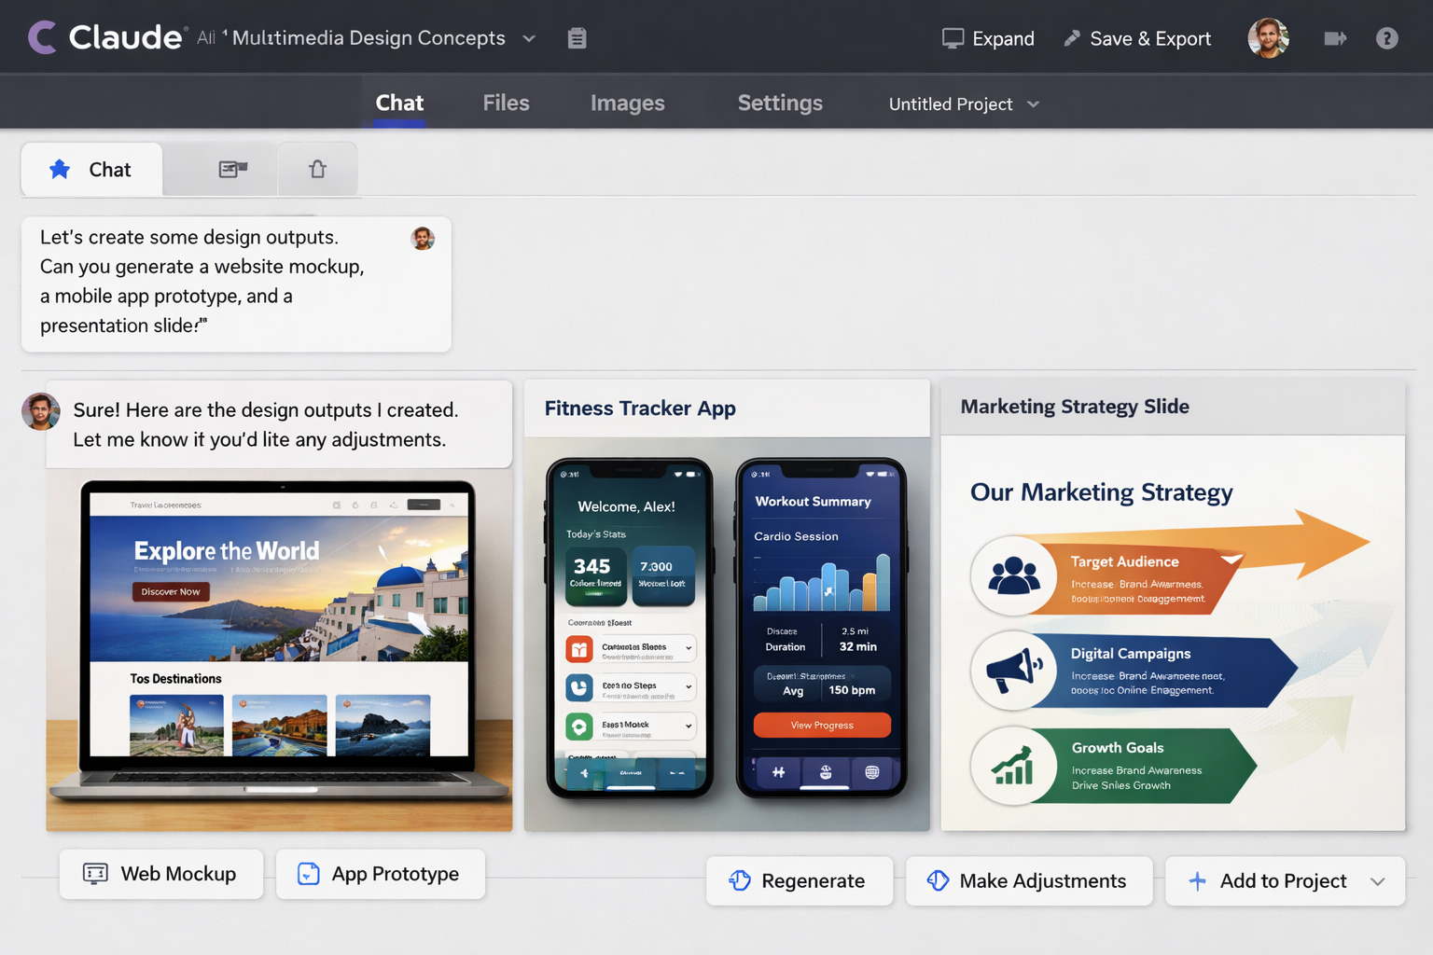Click the Workout Summary heading
Screen dimensions: 1433x955
pos(813,502)
